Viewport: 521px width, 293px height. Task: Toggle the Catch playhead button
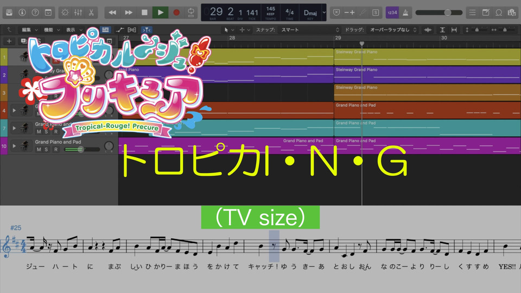pos(147,30)
